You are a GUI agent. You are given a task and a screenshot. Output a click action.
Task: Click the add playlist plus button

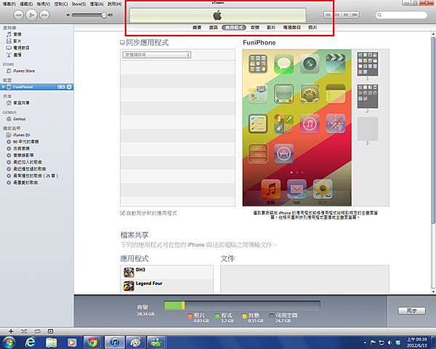pos(11,332)
